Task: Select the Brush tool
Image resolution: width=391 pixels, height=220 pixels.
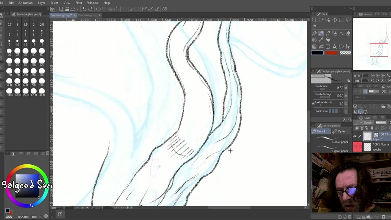Action: click(328, 33)
